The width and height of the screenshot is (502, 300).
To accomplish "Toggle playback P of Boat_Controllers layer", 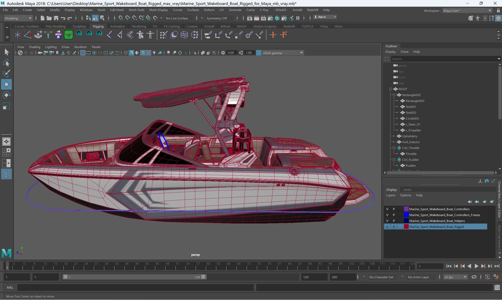I will pos(394,209).
